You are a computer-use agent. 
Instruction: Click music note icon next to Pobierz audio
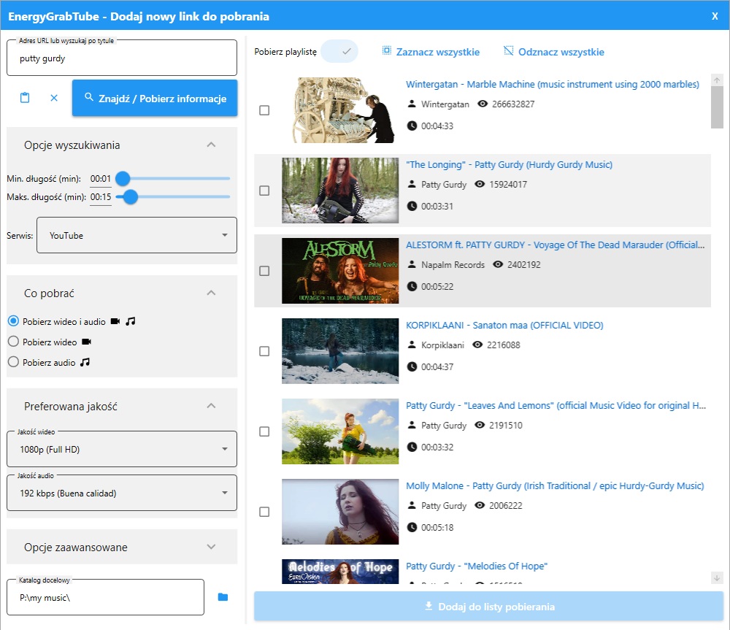click(x=85, y=362)
